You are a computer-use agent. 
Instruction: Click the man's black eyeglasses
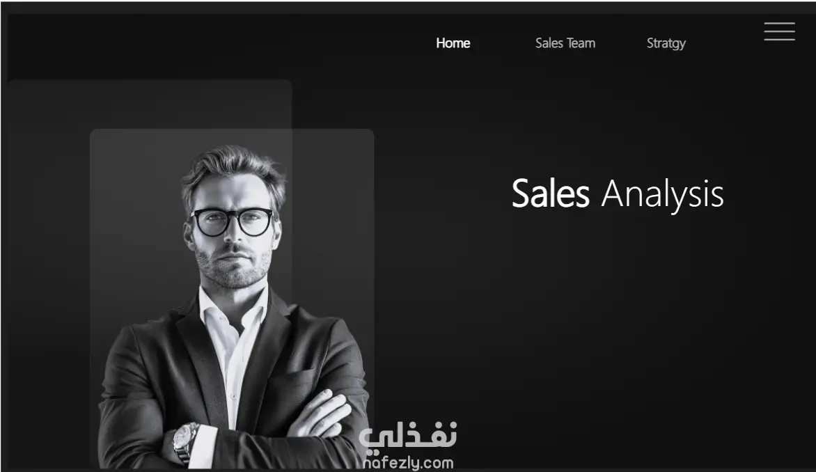(x=233, y=221)
